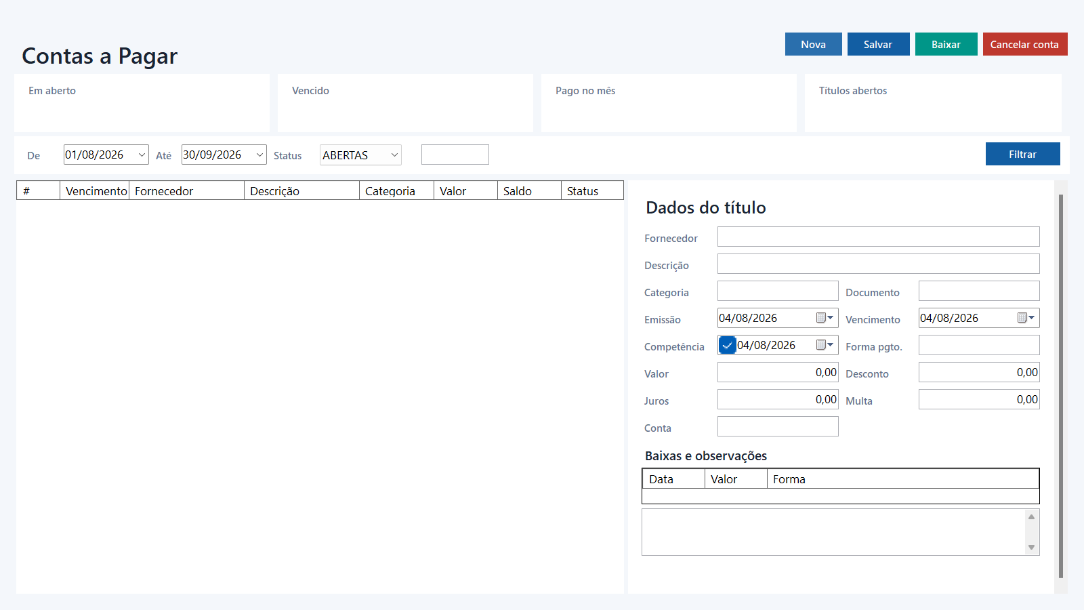
Task: Click the Vencido summary card
Action: coord(405,103)
